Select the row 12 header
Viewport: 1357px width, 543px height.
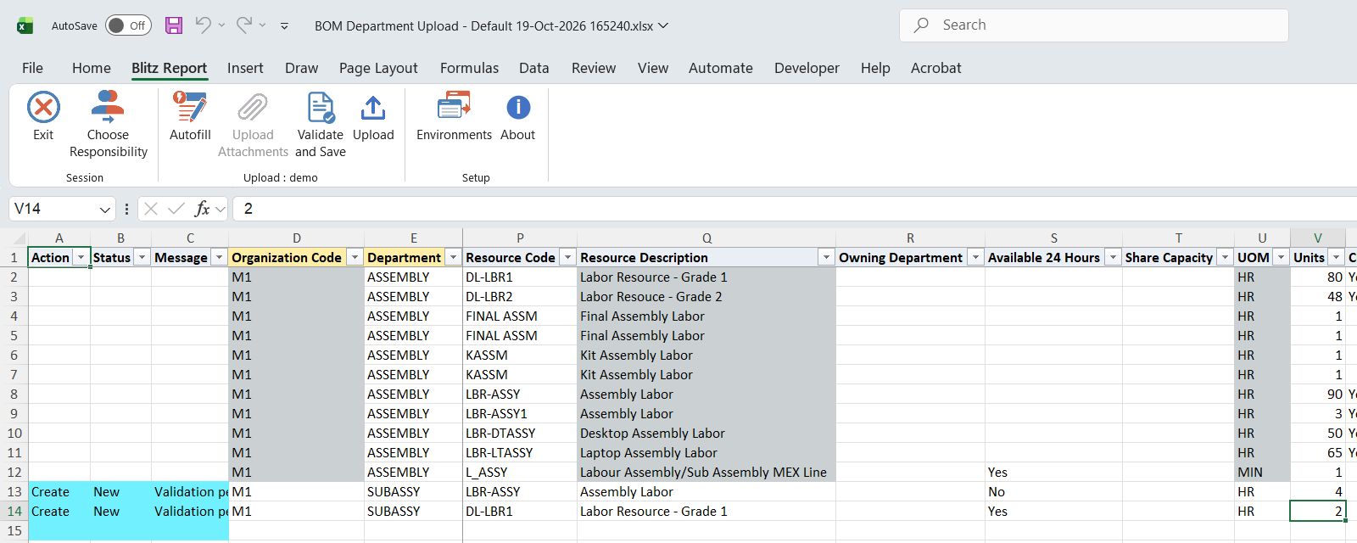[14, 473]
